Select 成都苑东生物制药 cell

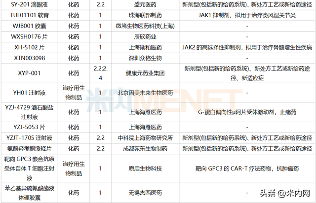(145, 149)
